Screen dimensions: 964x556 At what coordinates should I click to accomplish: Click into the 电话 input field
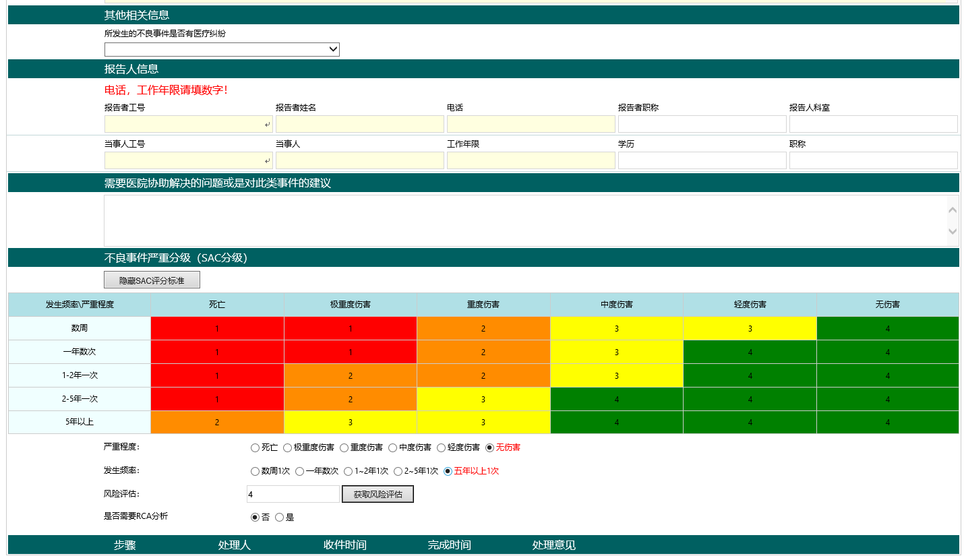[x=531, y=124]
